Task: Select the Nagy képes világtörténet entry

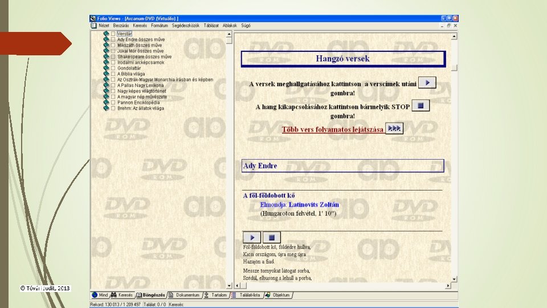Action: (x=142, y=91)
